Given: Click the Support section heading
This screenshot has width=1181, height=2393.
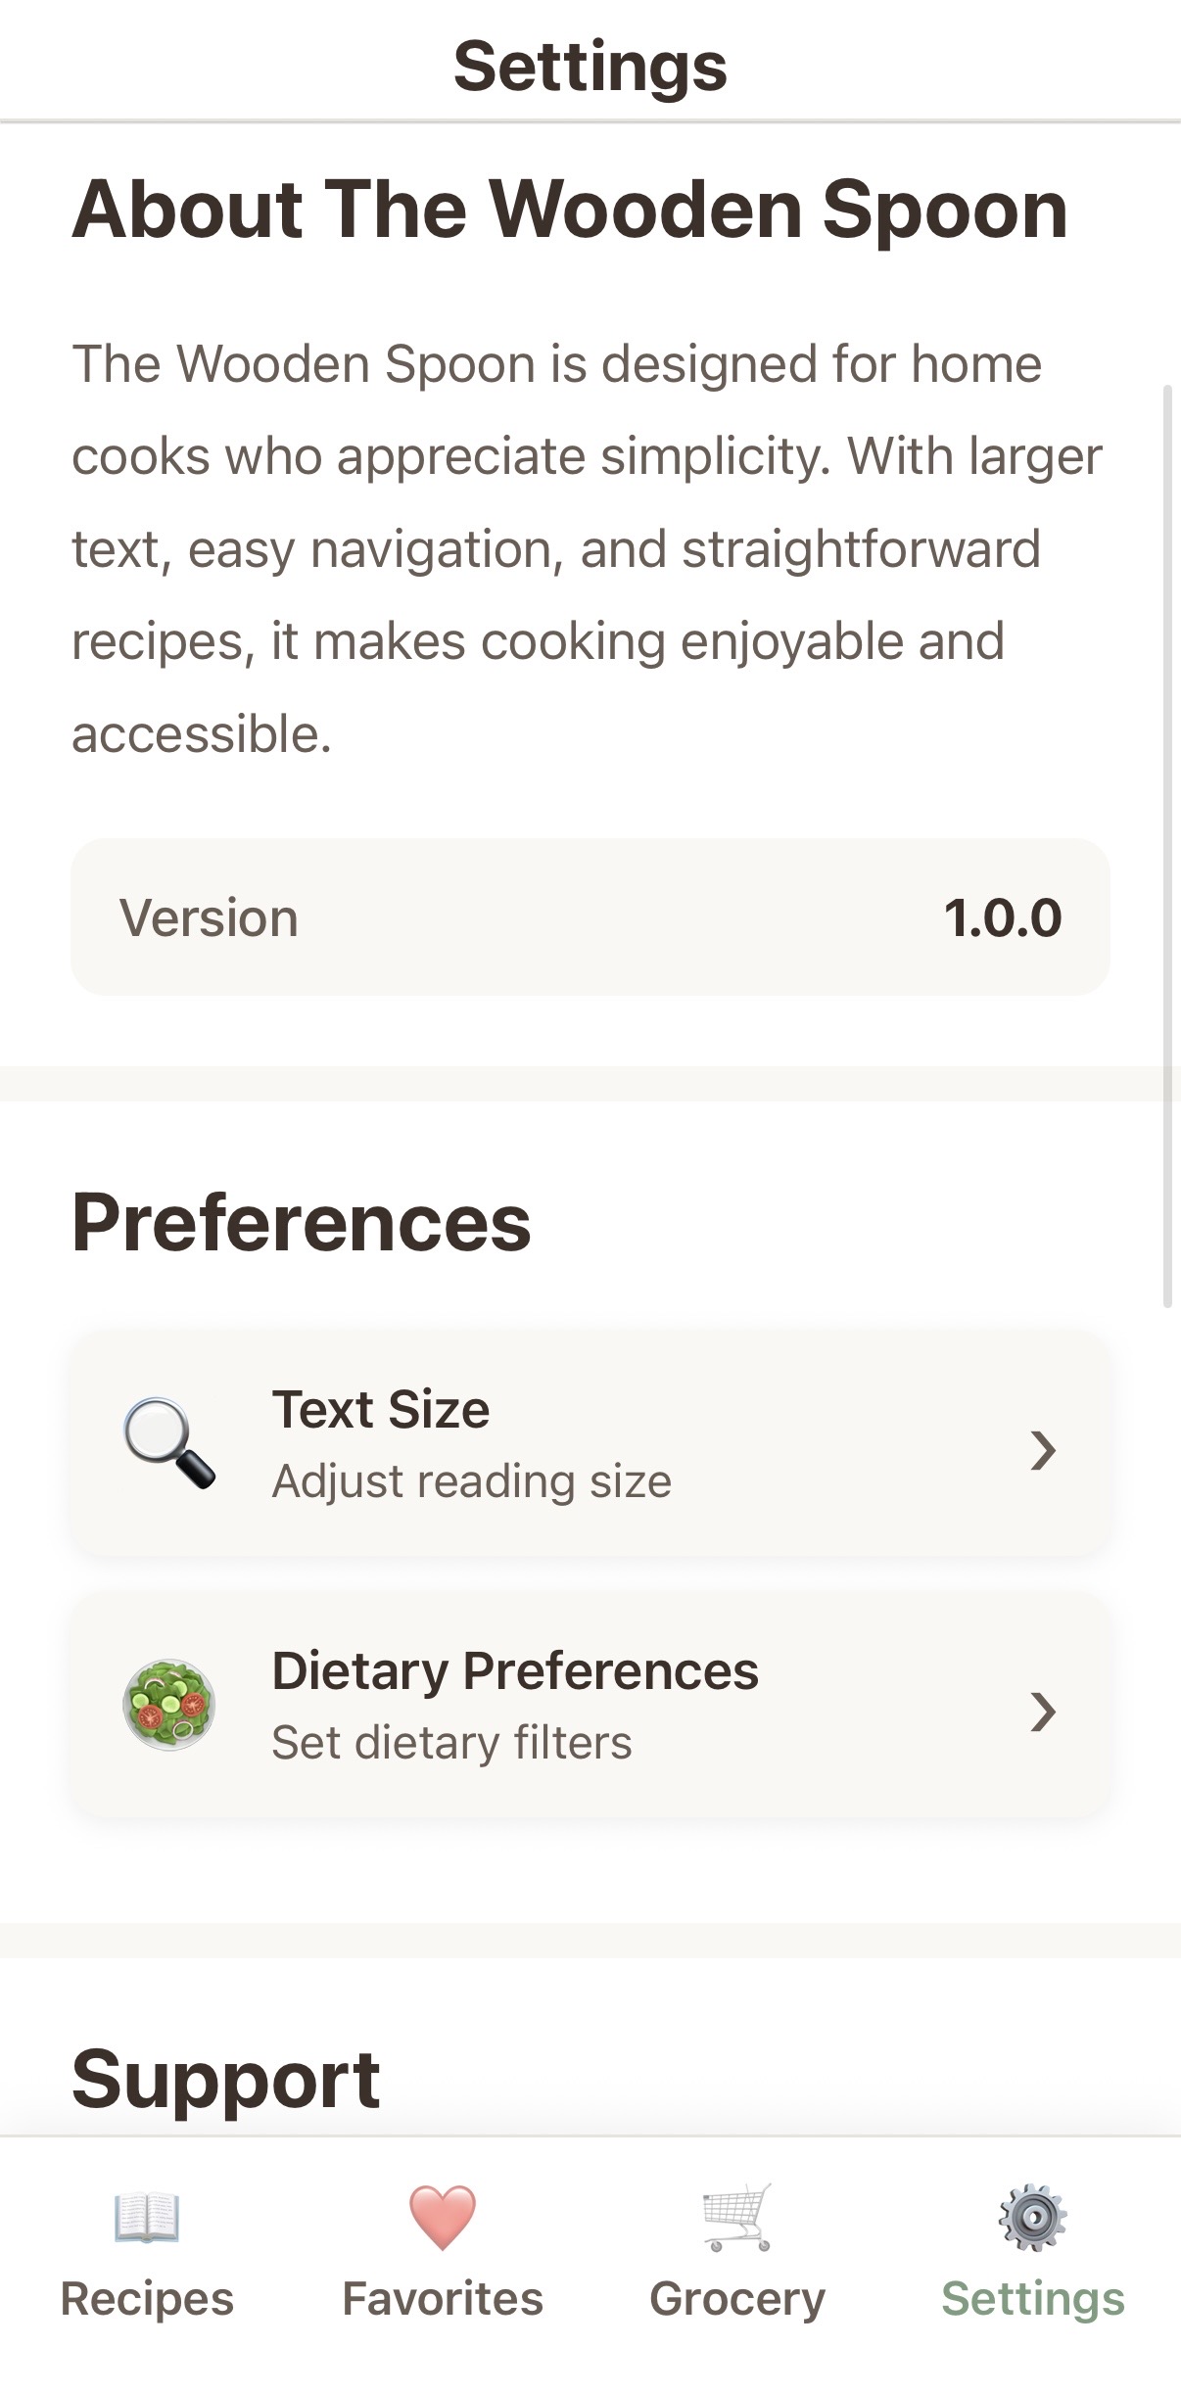Looking at the screenshot, I should point(226,2080).
